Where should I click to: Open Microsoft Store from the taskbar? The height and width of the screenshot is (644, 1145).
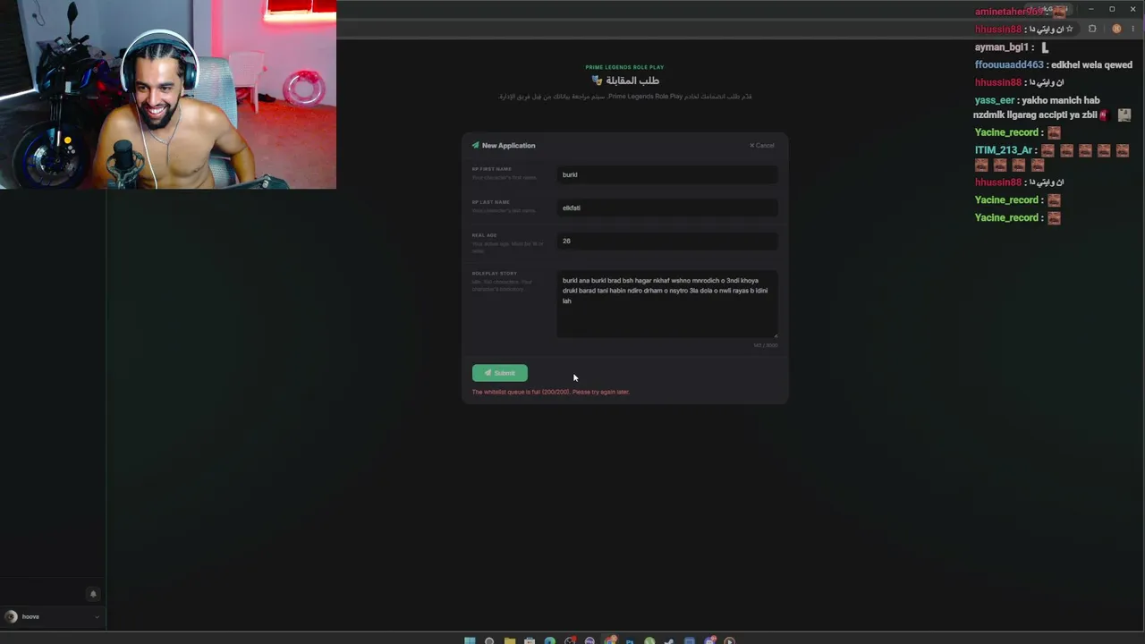[x=530, y=640]
